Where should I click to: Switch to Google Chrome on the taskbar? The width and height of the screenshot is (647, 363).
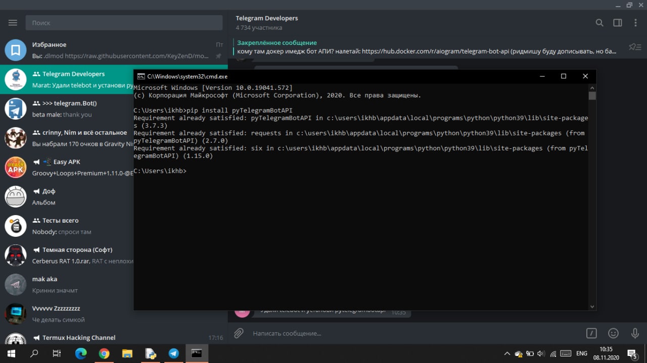[104, 353]
